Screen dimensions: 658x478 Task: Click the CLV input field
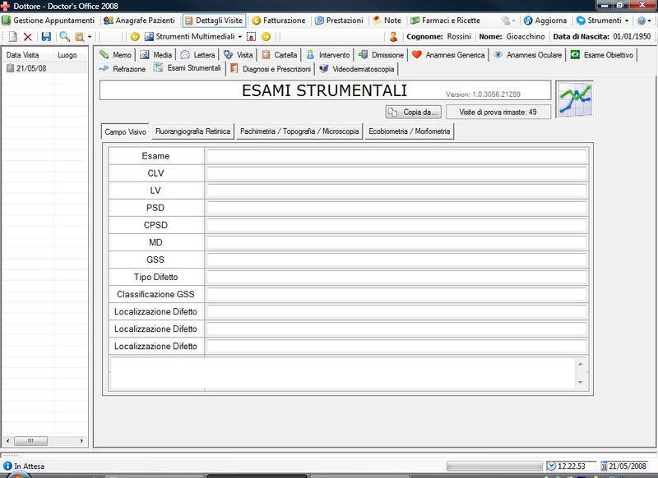coord(396,173)
